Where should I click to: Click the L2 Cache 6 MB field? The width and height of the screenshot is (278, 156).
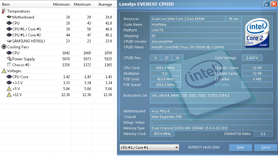coord(257,79)
